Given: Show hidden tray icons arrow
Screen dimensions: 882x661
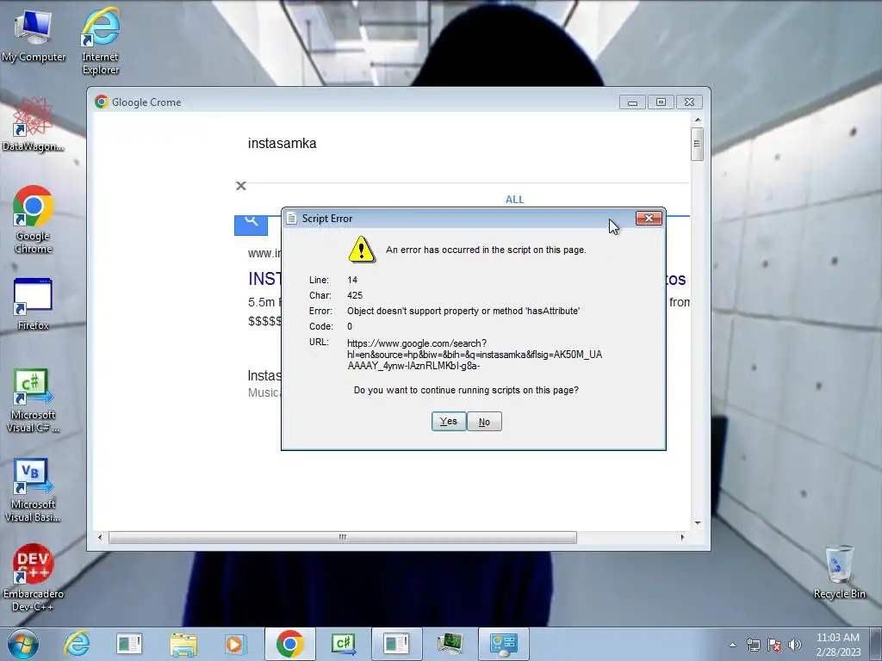Looking at the screenshot, I should pos(732,645).
